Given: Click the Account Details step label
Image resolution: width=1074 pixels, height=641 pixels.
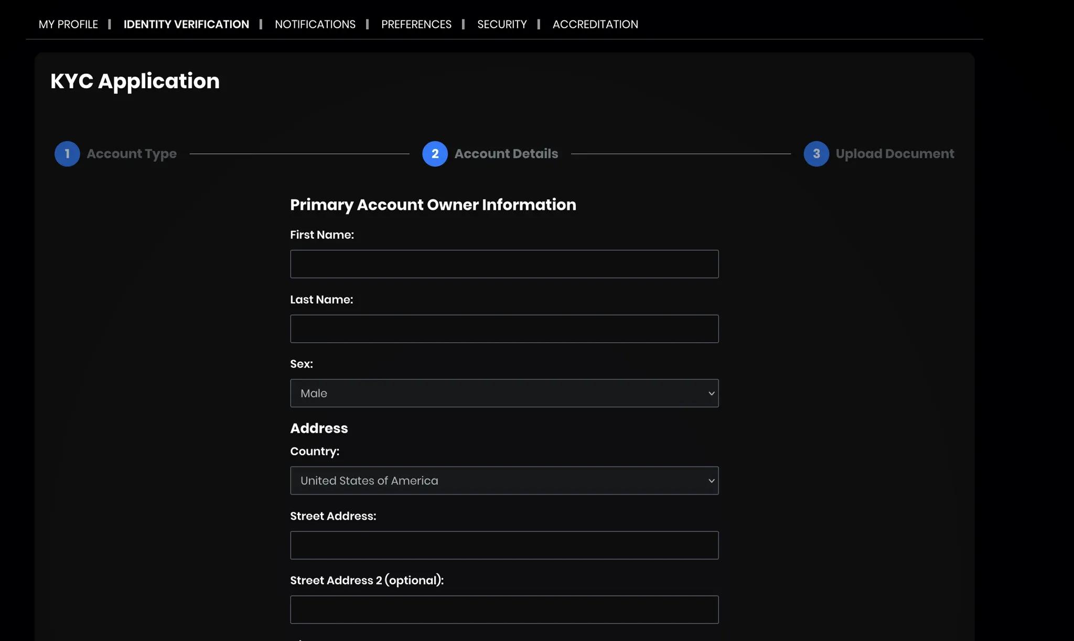Looking at the screenshot, I should click(506, 154).
